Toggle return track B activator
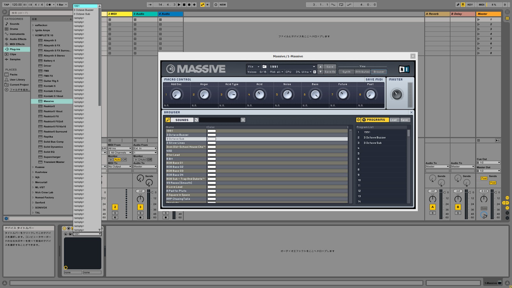This screenshot has height=288, width=512. click(x=458, y=207)
